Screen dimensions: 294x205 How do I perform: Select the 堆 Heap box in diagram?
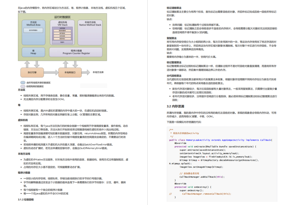pos(33,52)
